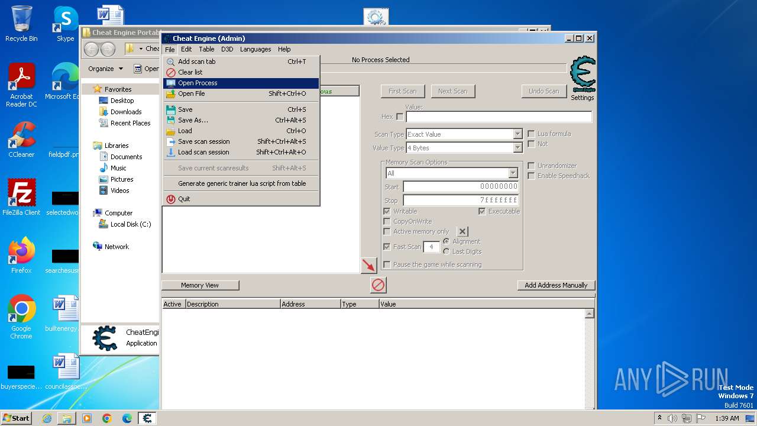The height and width of the screenshot is (426, 757).
Task: Open Recycle Bin desktop icon
Action: [21, 24]
